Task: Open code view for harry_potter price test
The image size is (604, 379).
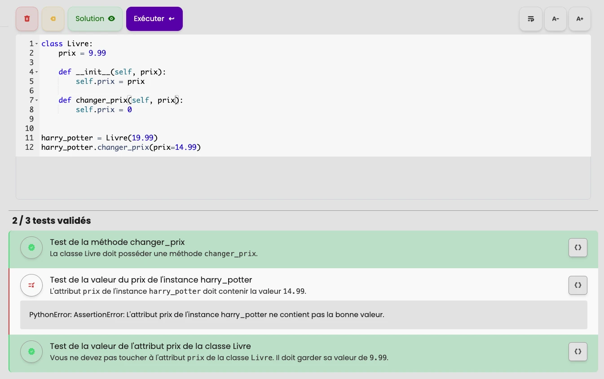Action: [x=578, y=285]
